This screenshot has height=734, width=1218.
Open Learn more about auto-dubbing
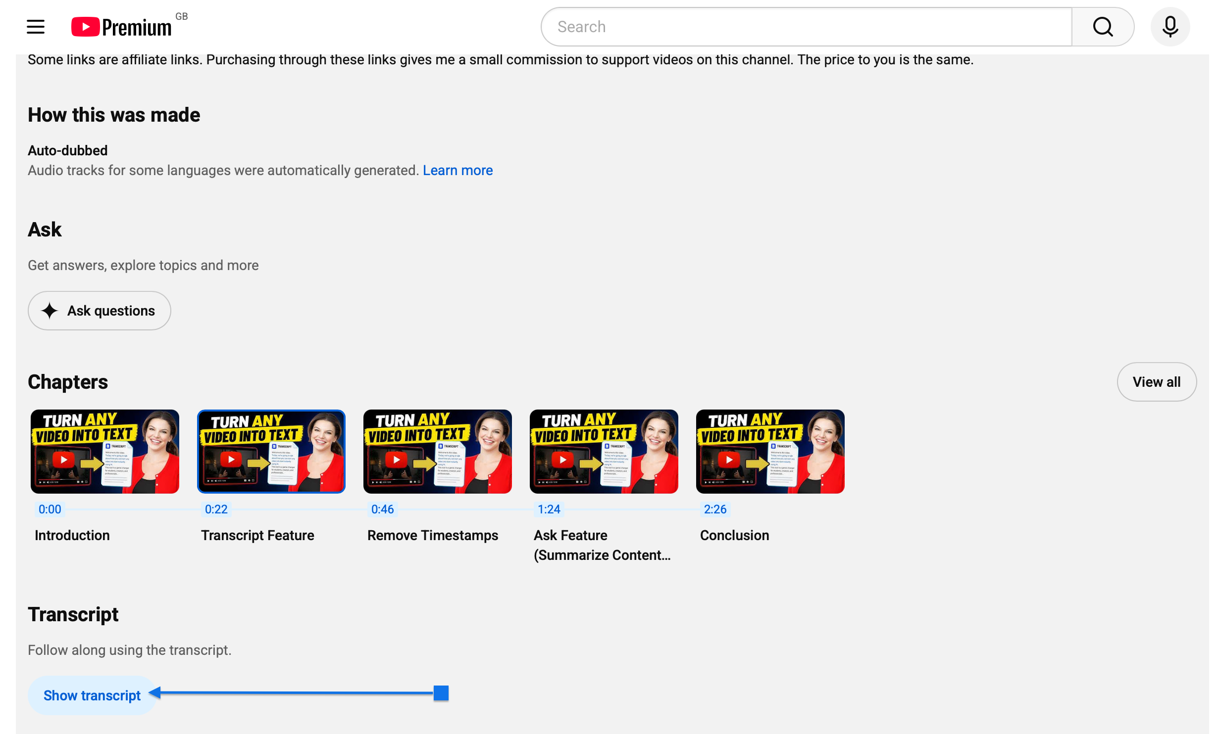(x=458, y=170)
